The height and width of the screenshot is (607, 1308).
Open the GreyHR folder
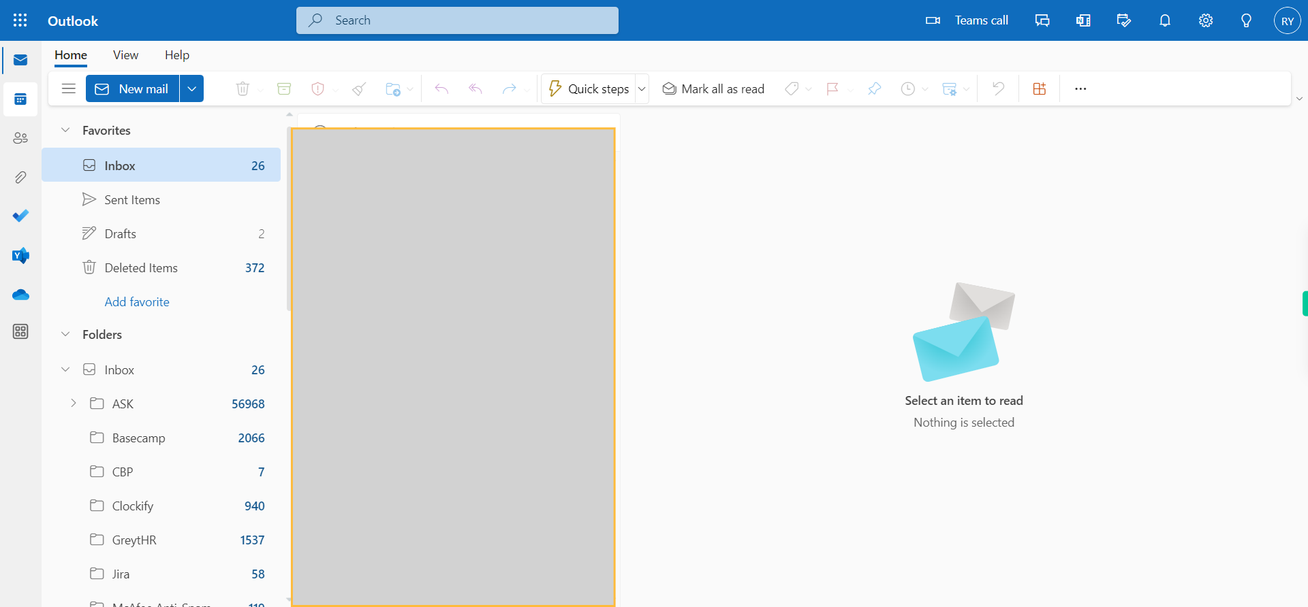click(x=161, y=540)
